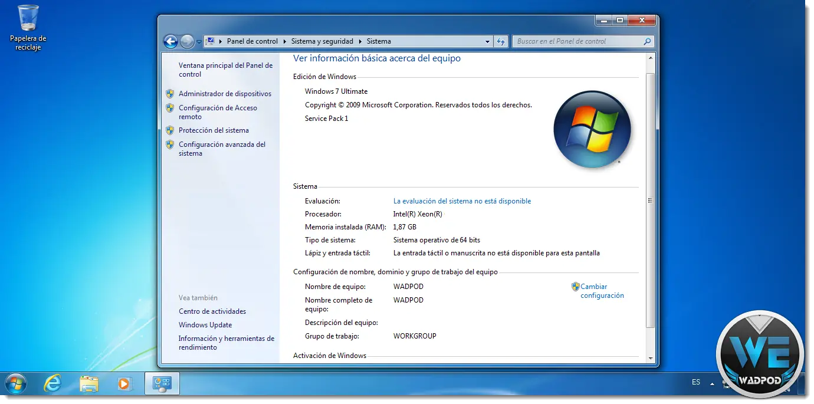Open 'Administrador de dispositivos' link
The width and height of the screenshot is (814, 404).
click(225, 94)
